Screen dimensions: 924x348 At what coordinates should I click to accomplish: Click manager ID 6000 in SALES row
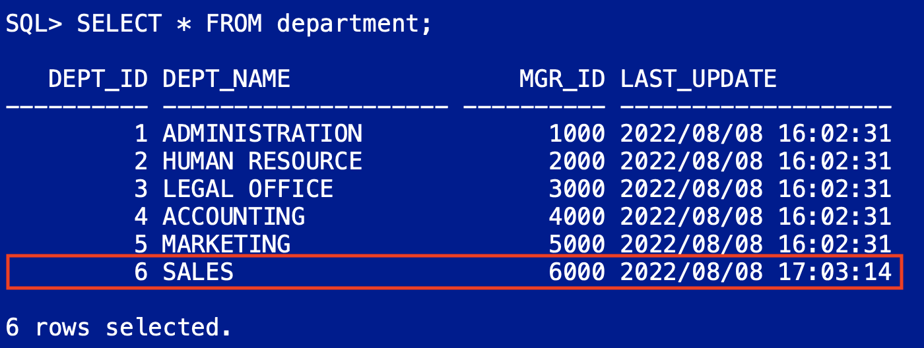tap(577, 272)
